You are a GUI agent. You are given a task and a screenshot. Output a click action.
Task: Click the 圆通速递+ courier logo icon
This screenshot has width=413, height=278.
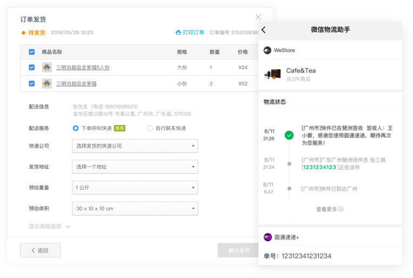[268, 237]
